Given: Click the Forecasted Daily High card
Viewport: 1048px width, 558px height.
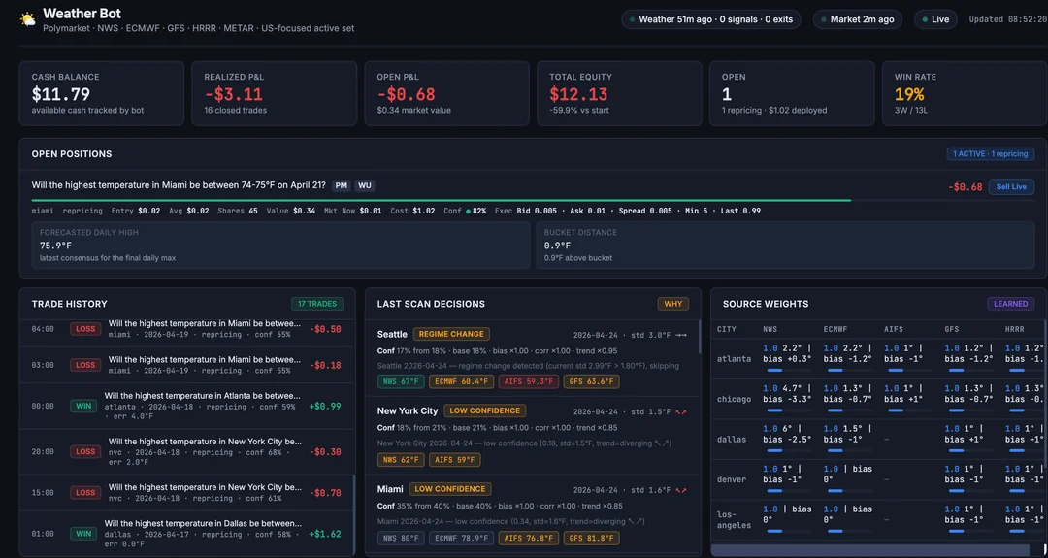Looking at the screenshot, I should [x=280, y=246].
